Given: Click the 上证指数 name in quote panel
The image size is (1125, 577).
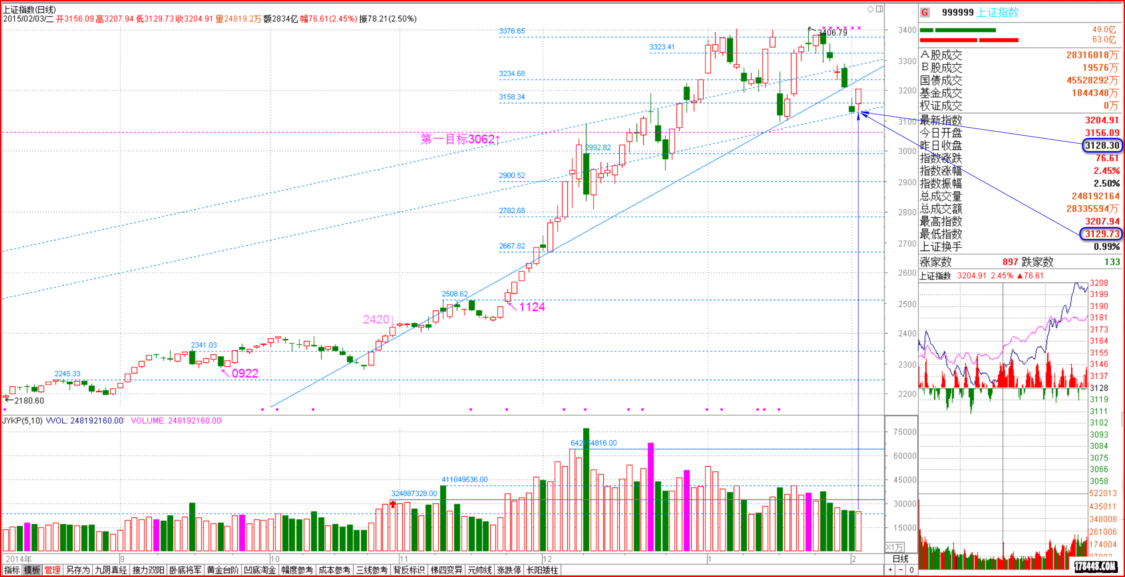Looking at the screenshot, I should [998, 12].
